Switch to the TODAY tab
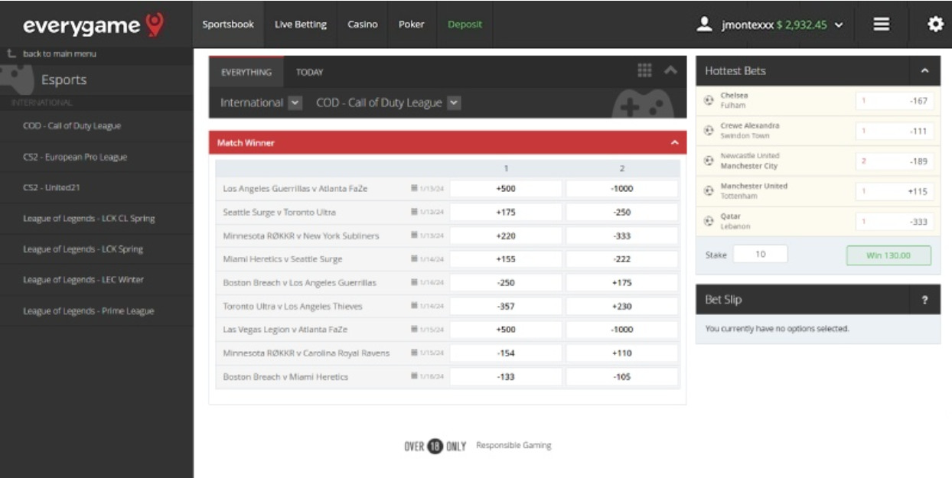 pos(309,73)
